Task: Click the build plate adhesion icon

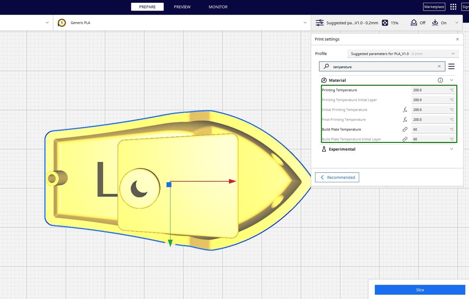Action: point(435,23)
